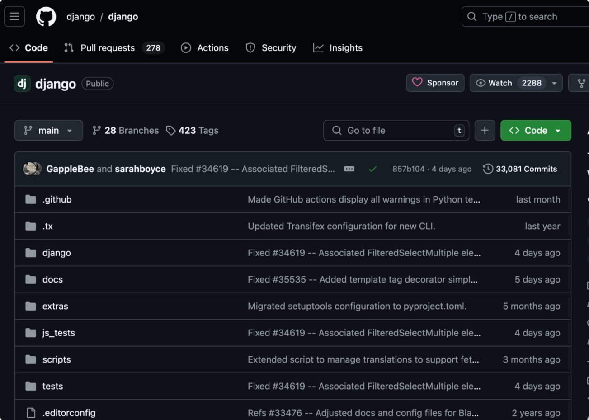589x420 pixels.
Task: Click the django avatar icon beside repository title
Action: tap(22, 84)
